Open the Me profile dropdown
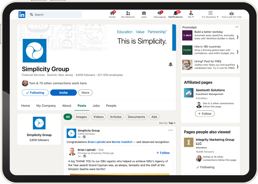 191,14
